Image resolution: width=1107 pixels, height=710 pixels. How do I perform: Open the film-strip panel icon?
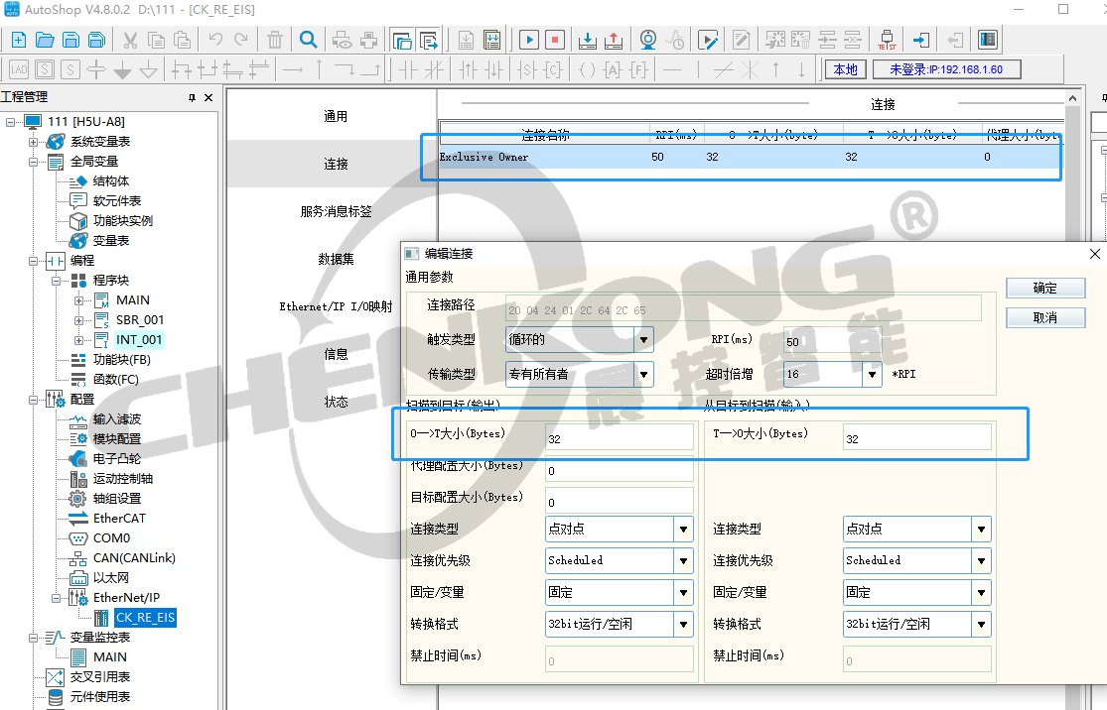click(988, 40)
